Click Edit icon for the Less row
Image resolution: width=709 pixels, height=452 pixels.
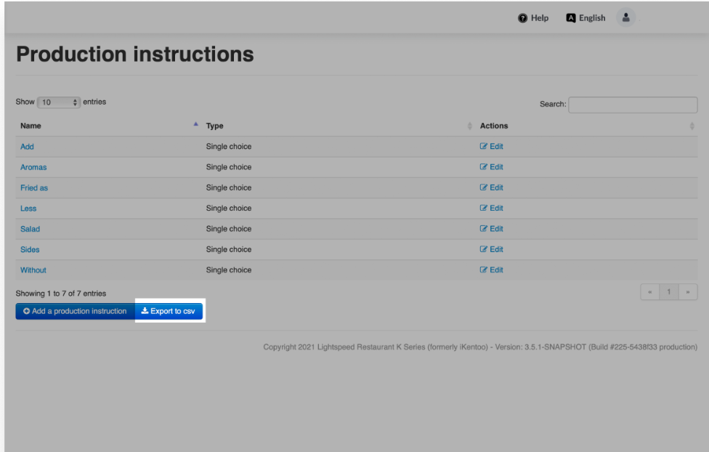[x=485, y=209]
